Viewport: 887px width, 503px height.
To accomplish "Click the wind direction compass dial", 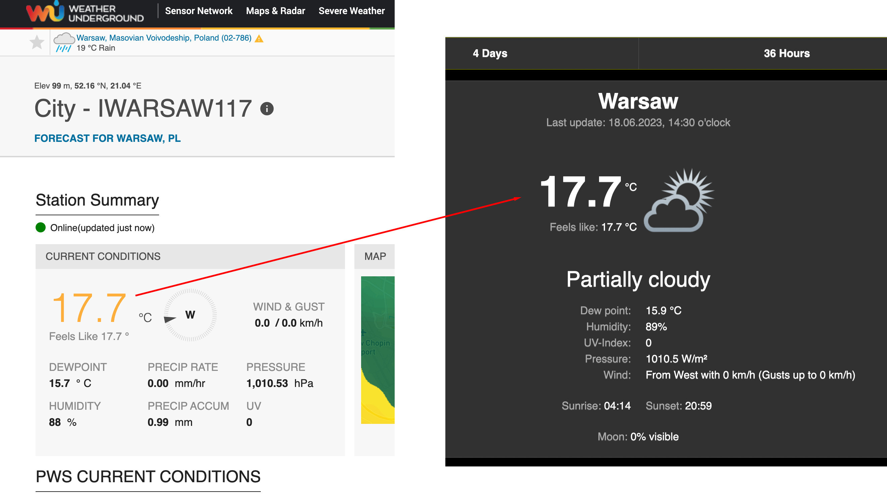I will [190, 315].
